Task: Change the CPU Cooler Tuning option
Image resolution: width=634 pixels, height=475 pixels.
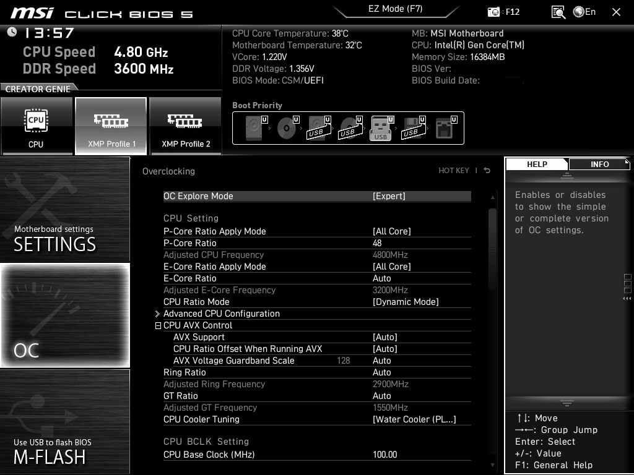Action: 317,419
